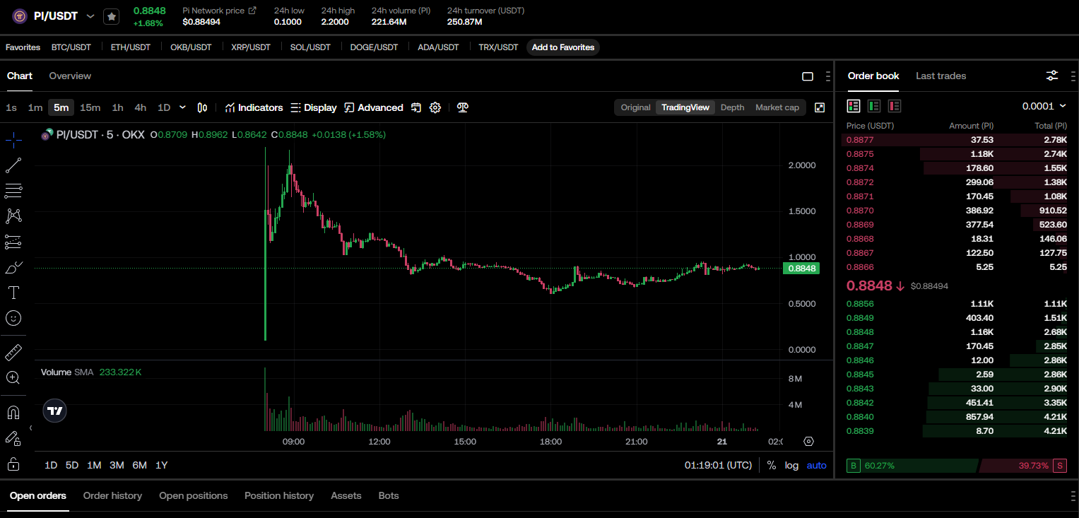The image size is (1079, 518).
Task: Set chart interval to 1h
Action: (x=117, y=107)
